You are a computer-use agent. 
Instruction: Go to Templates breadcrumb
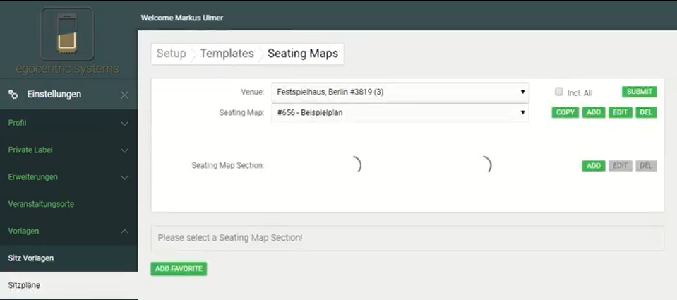(227, 54)
